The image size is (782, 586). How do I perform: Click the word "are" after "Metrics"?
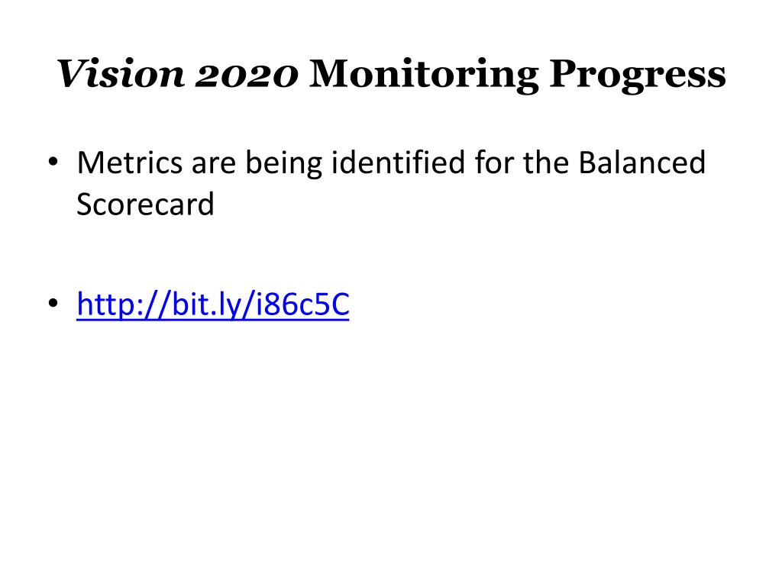[x=214, y=166]
